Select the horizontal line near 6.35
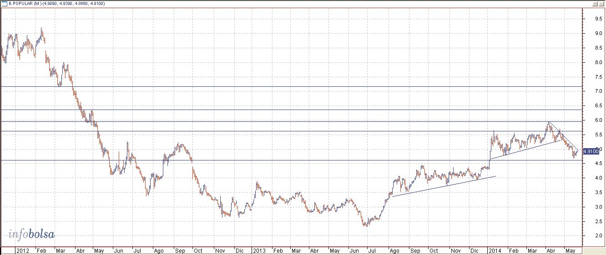 273,110
